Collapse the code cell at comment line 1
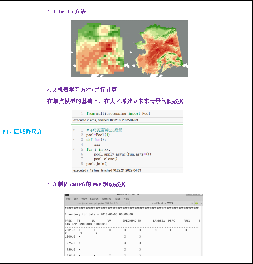This screenshot has width=253, height=264. coord(74,130)
